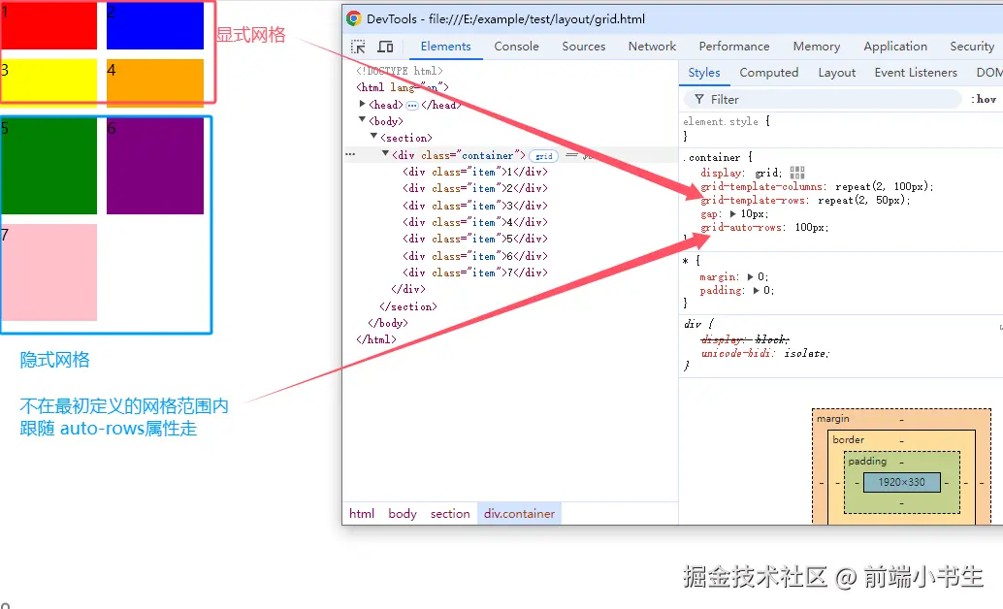Click div.container in the breadcrumb bar

point(519,514)
